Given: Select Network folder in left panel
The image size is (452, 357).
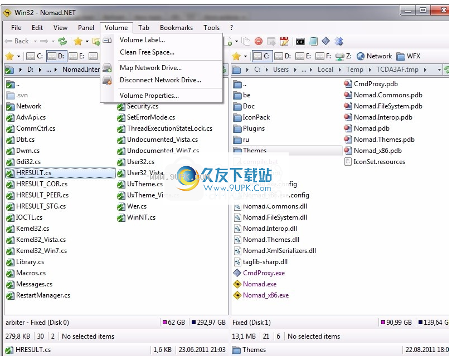Looking at the screenshot, I should click(24, 106).
